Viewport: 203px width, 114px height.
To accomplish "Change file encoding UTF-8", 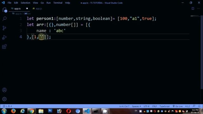I will (146, 106).
